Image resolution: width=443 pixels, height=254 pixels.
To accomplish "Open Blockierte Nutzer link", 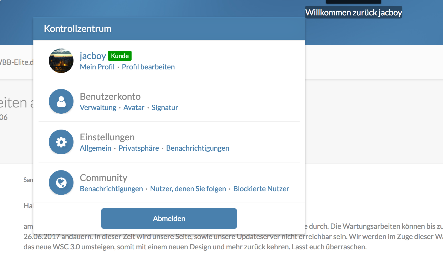I will [261, 189].
